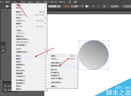Expand the 实时上色(N) submenu
Screen dimensions: 131x96
coord(29,70)
